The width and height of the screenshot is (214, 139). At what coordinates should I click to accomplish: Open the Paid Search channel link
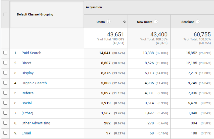pyautogui.click(x=31, y=53)
